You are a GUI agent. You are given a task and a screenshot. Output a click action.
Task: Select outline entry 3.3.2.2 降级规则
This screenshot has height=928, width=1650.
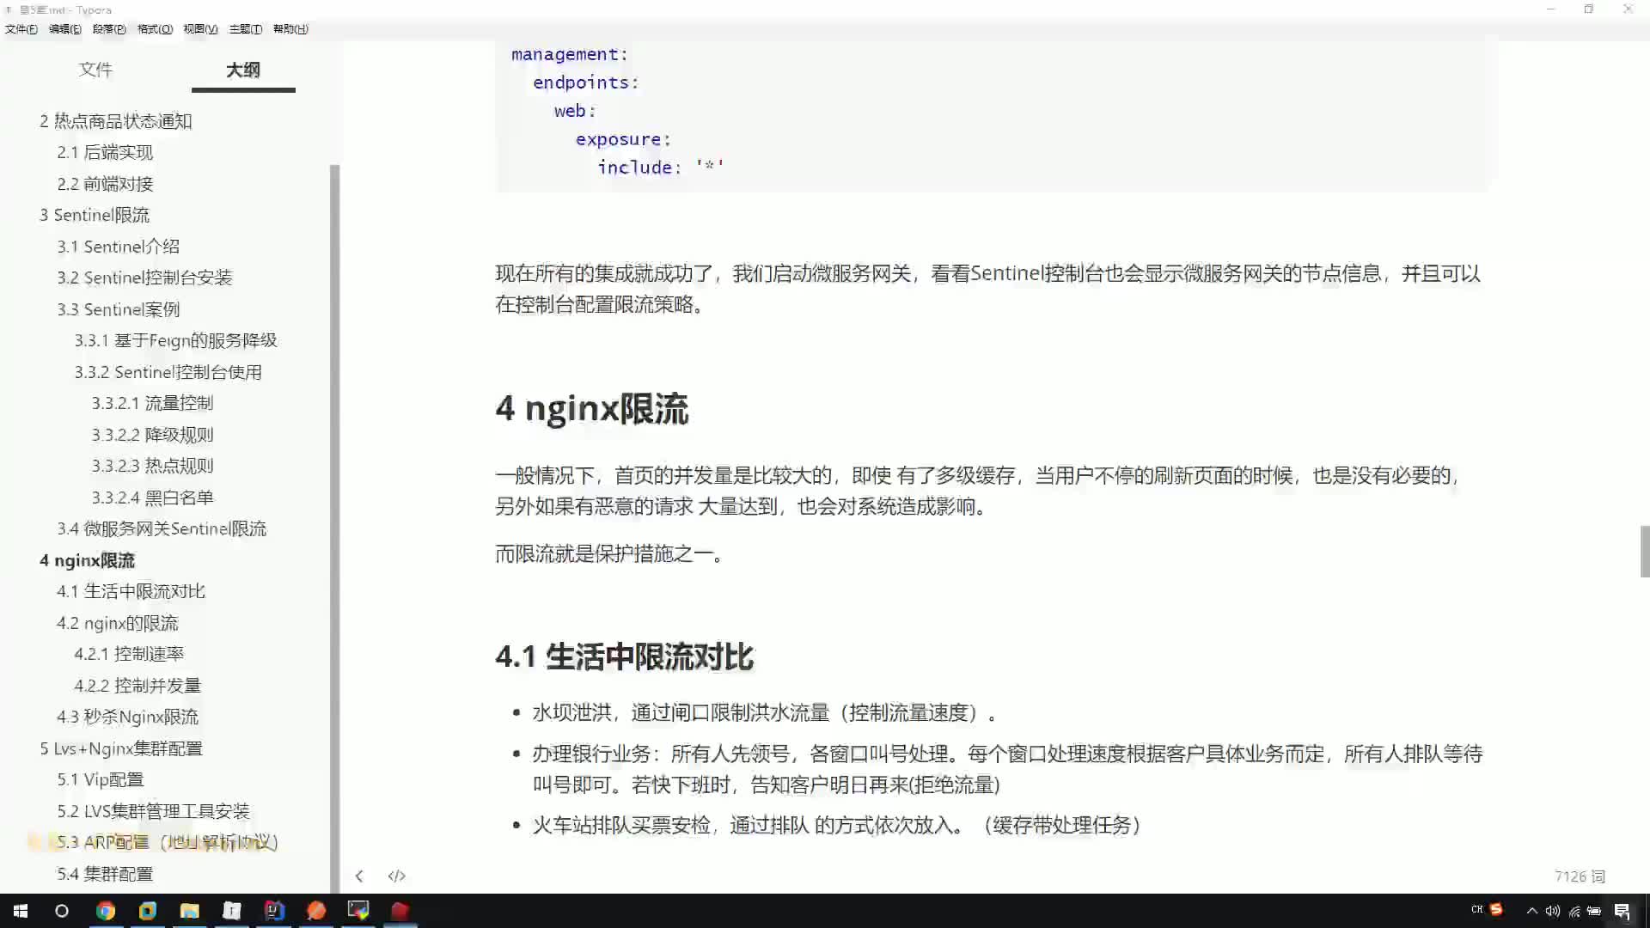[x=152, y=435]
